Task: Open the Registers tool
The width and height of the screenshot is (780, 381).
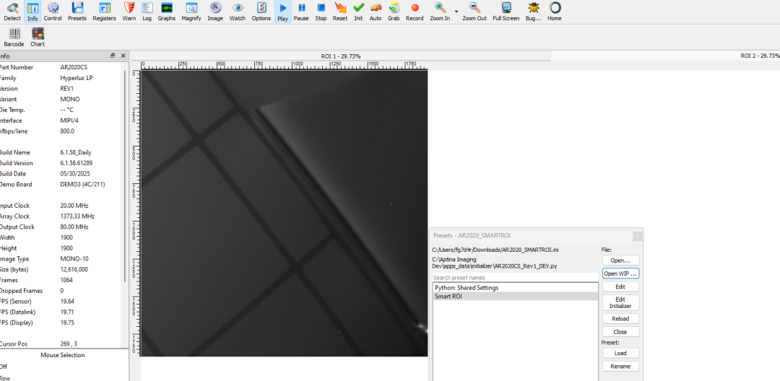Action: (x=105, y=12)
